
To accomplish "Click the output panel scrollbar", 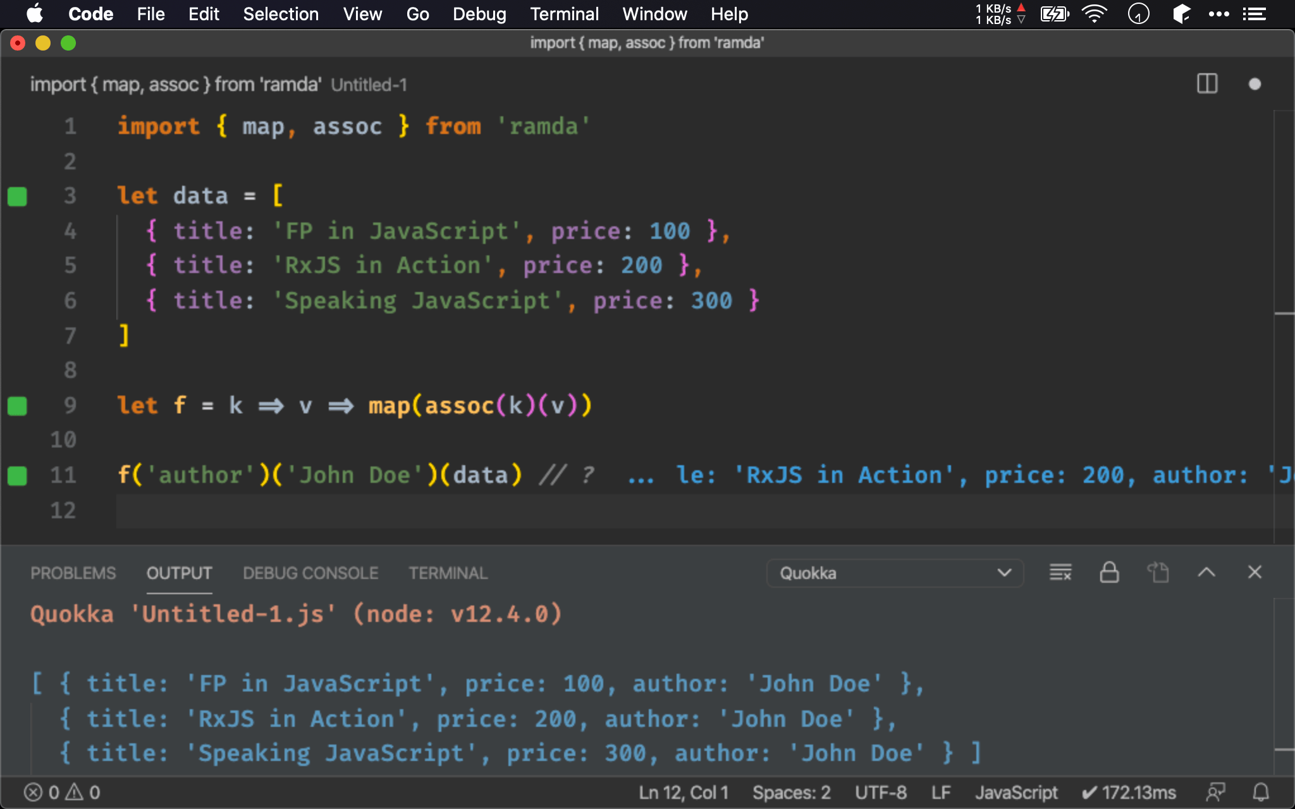I will coord(1284,687).
